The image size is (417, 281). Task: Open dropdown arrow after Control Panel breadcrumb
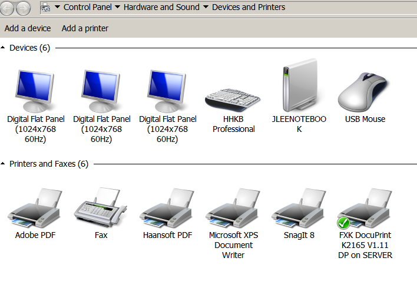118,7
